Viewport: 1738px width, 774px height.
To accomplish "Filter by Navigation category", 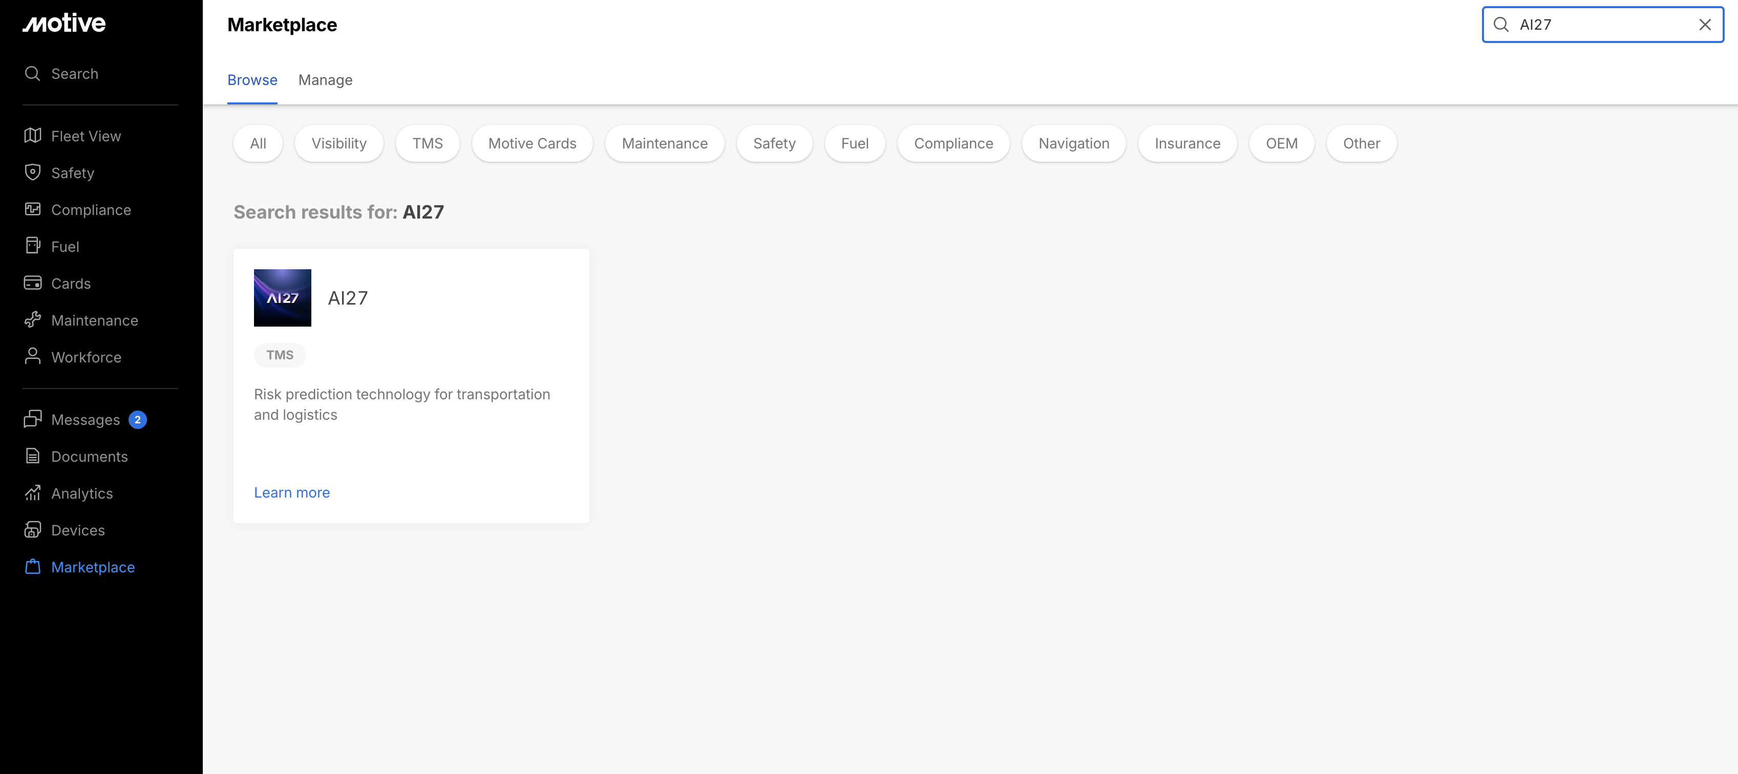I will [1074, 143].
